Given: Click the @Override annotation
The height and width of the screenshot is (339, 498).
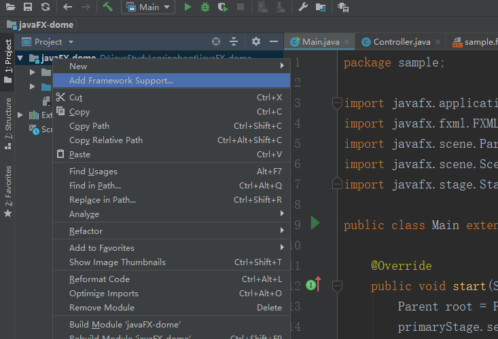Looking at the screenshot, I should (x=402, y=266).
